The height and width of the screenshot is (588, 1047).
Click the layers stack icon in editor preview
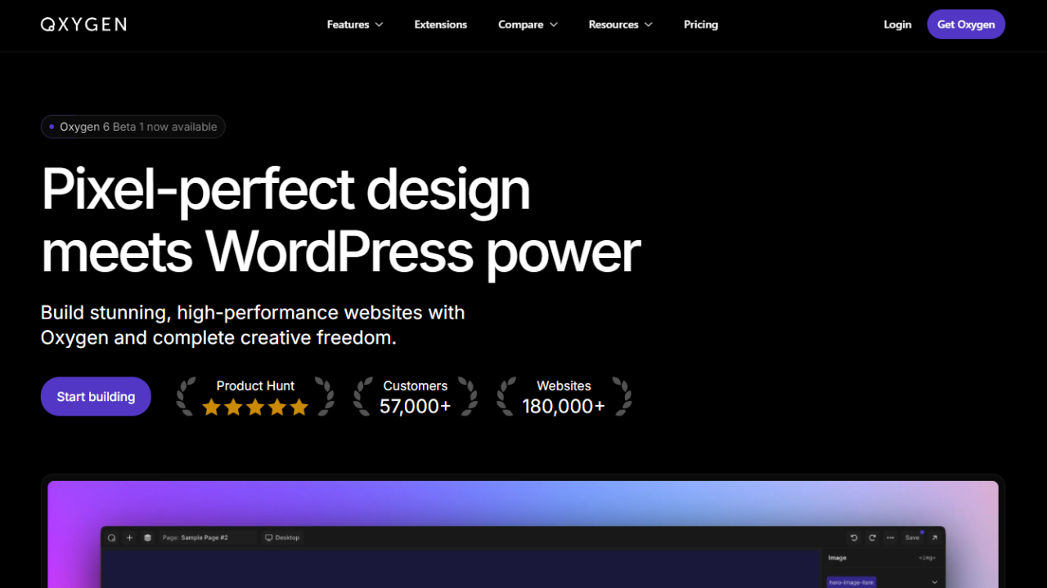click(x=147, y=537)
